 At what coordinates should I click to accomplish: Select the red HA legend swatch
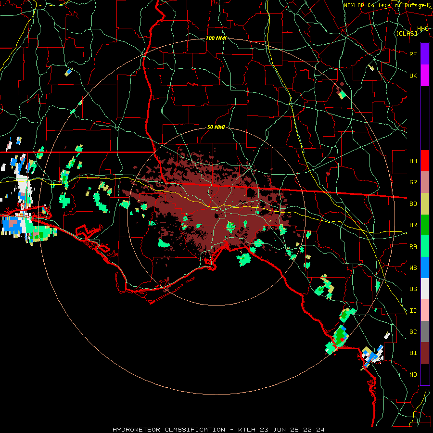[425, 161]
